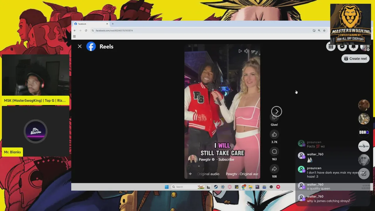Open Opera browser from the taskbar
375x211 pixels.
coord(230,187)
